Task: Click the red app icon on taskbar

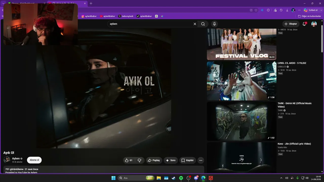Action: click(211, 178)
